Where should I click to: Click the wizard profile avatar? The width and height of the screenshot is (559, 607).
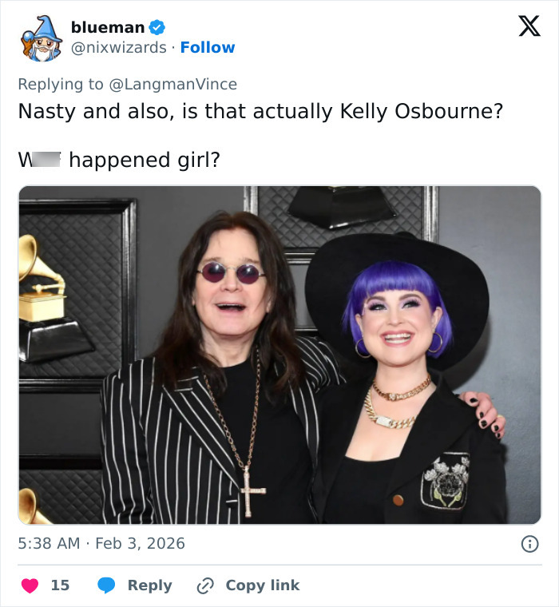[42, 38]
